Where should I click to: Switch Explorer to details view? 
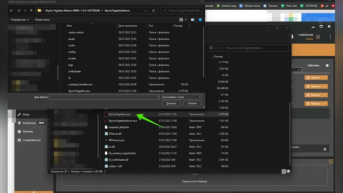[284, 172]
